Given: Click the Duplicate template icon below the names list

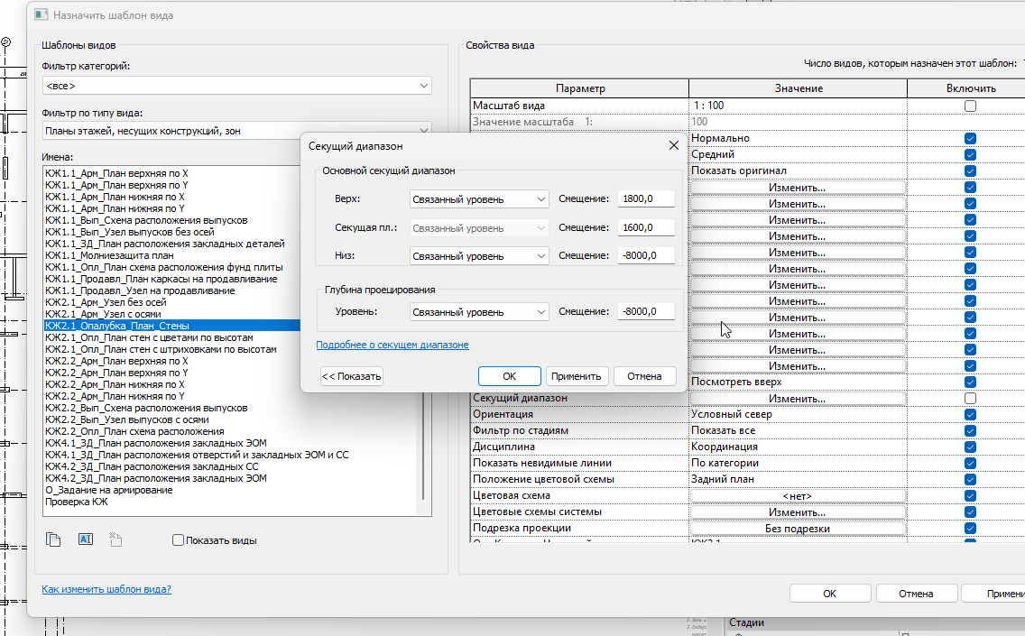Looking at the screenshot, I should click(53, 539).
